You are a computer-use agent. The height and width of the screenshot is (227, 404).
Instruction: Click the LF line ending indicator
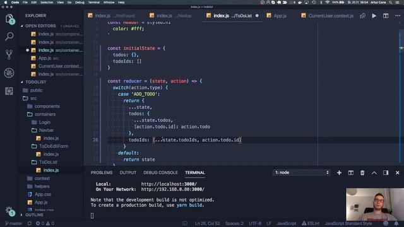(x=269, y=223)
